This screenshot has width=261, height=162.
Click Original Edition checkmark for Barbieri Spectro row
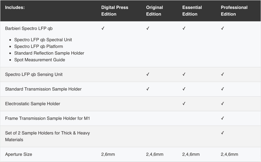click(x=148, y=28)
